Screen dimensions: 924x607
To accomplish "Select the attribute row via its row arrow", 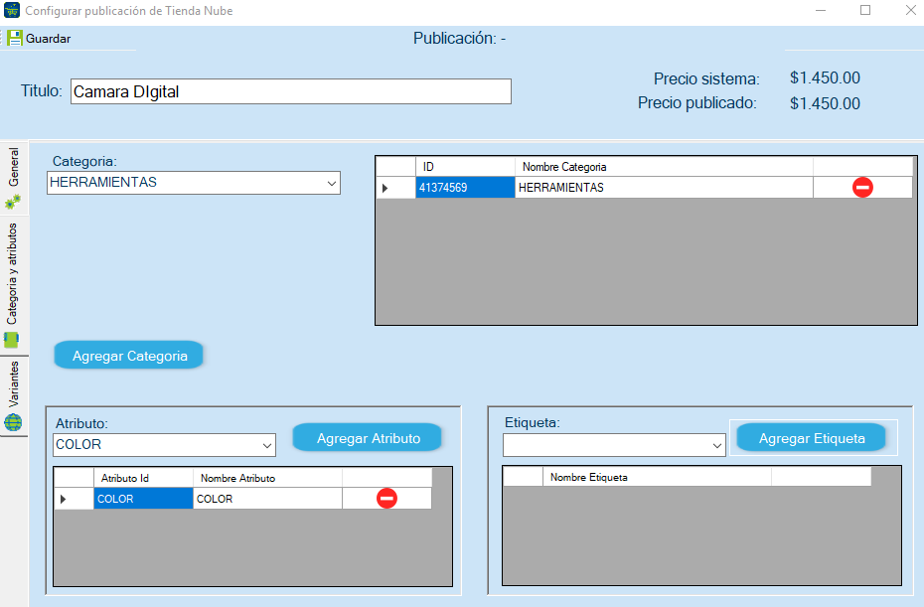I will pyautogui.click(x=74, y=499).
